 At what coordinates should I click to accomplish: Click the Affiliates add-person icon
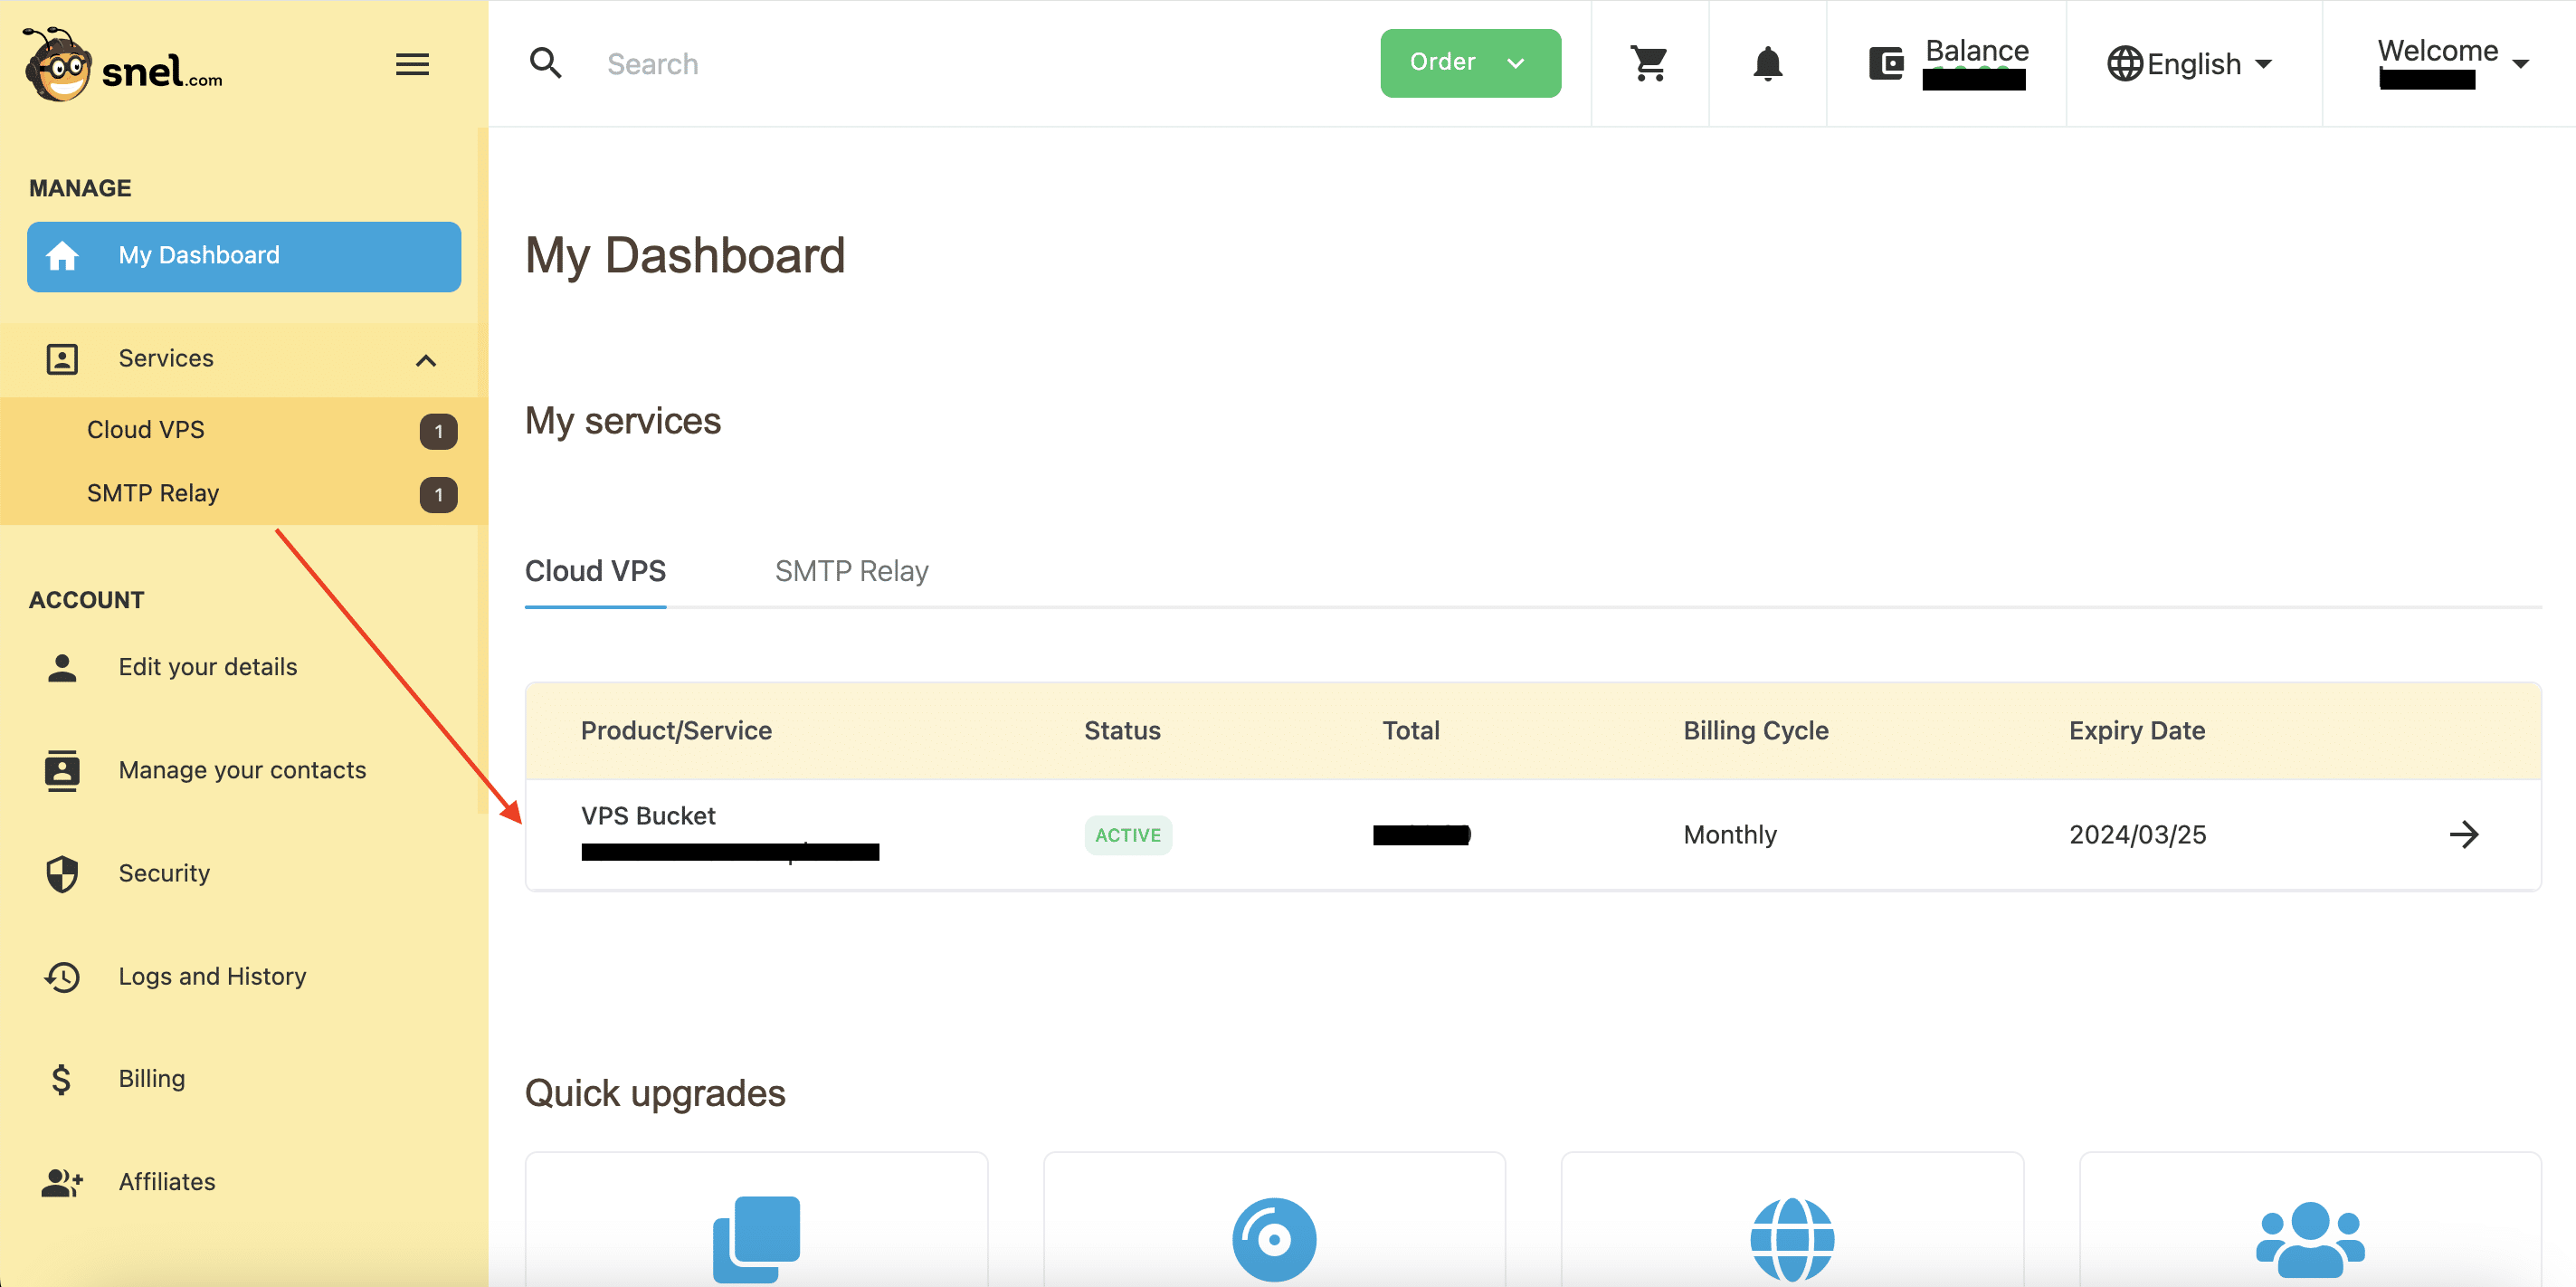pos(62,1182)
